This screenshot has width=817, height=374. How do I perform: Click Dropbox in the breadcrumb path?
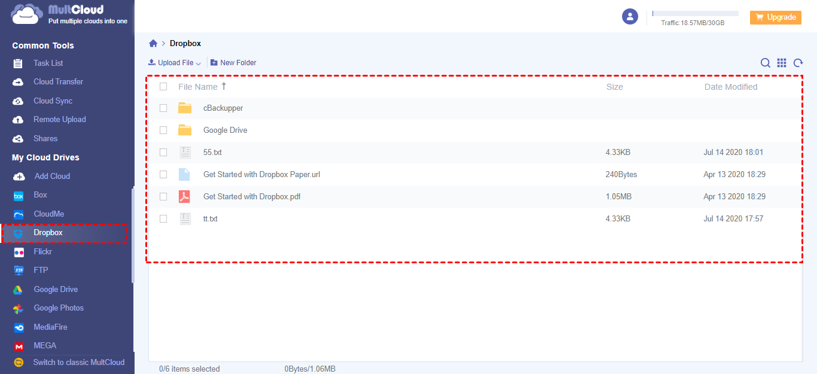click(185, 44)
